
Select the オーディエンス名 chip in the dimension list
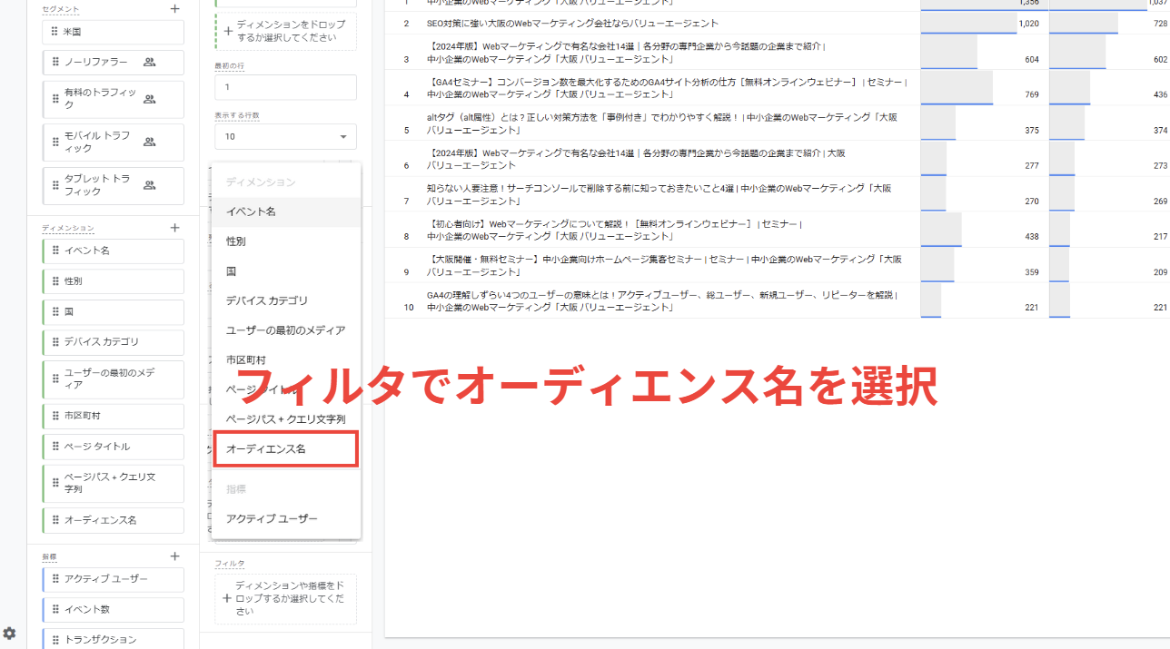click(113, 520)
